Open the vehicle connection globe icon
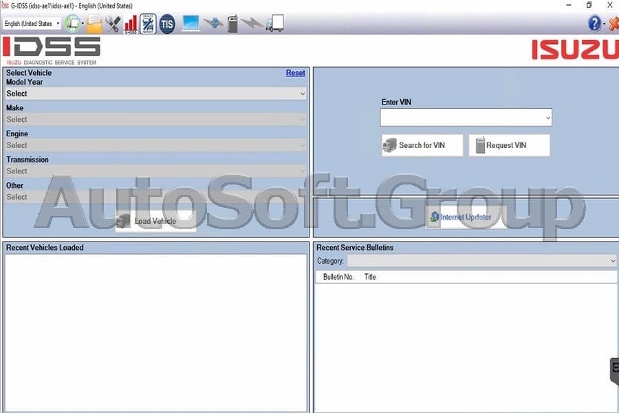Screen dimensions: 619x413 [x=74, y=23]
